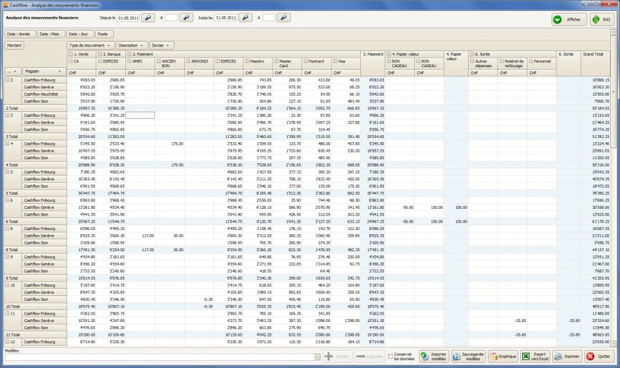Print the report with Imprimer
This screenshot has height=368, width=620.
567,356
